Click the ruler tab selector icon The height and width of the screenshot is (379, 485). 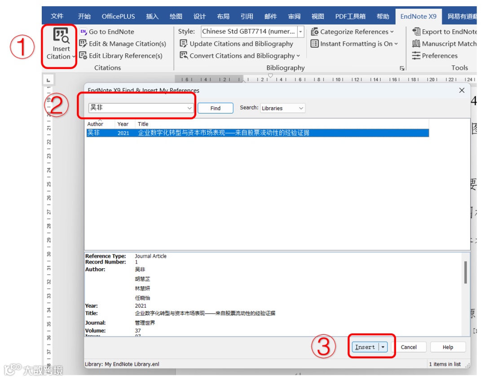pos(48,80)
